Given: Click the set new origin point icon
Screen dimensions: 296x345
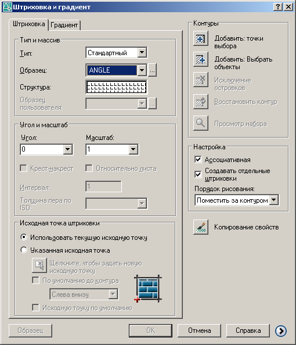Looking at the screenshot, I should [x=39, y=265].
